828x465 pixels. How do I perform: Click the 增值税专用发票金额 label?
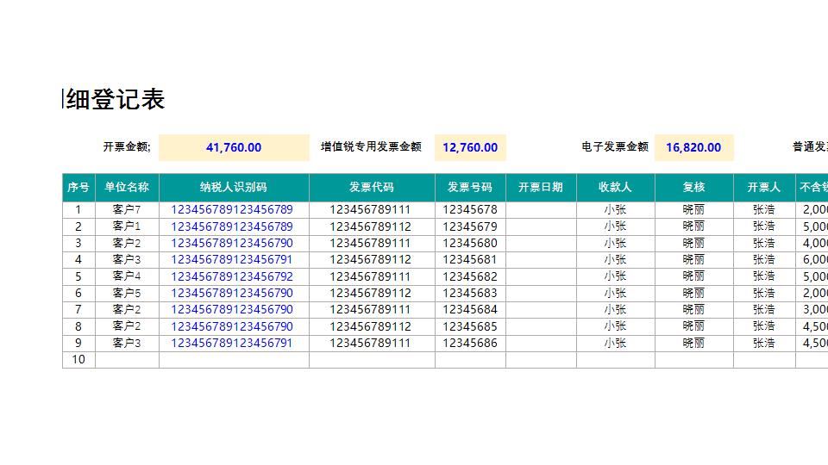[371, 147]
